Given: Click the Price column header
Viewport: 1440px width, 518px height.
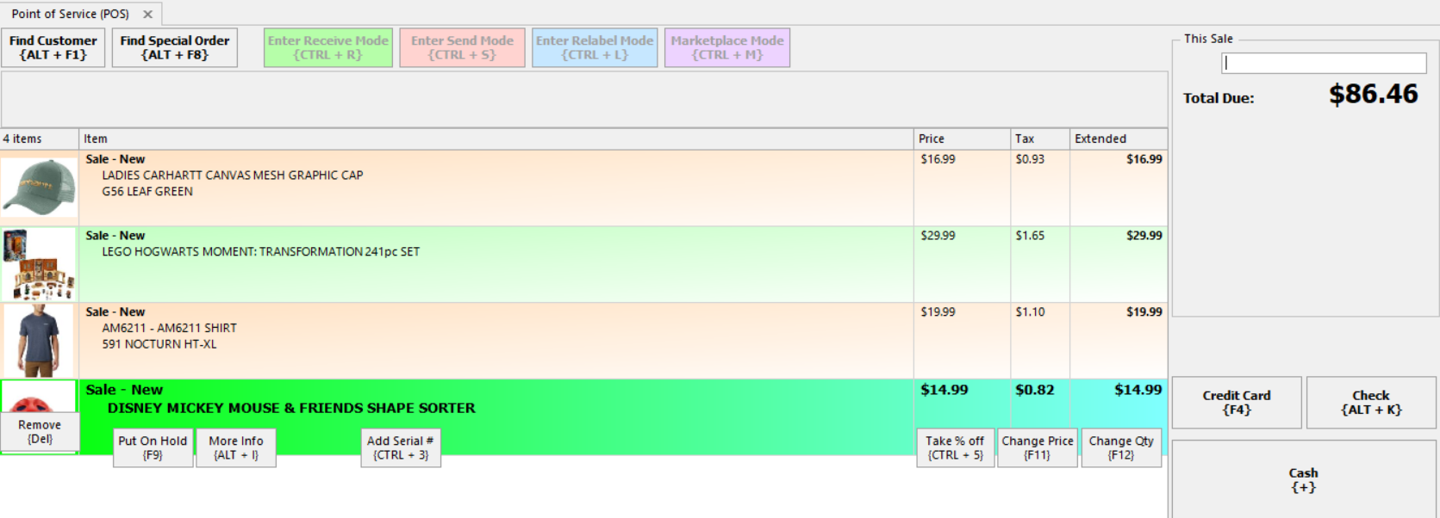Looking at the screenshot, I should pos(962,139).
